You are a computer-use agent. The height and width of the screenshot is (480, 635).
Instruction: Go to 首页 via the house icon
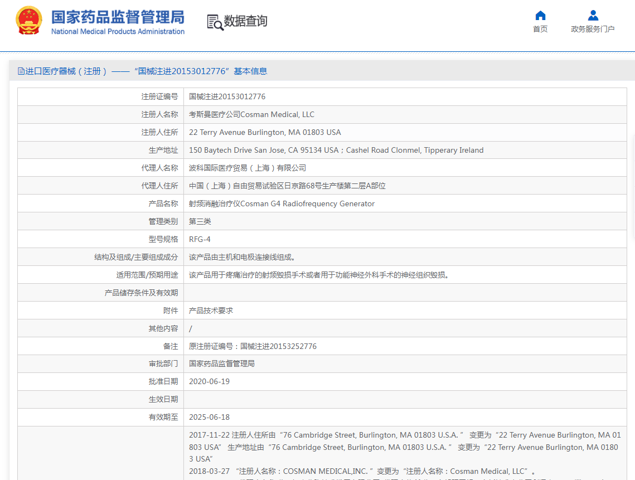coord(540,16)
